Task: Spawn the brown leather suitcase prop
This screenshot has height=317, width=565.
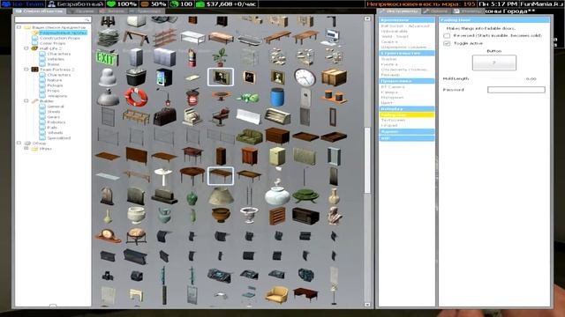Action: click(x=165, y=116)
